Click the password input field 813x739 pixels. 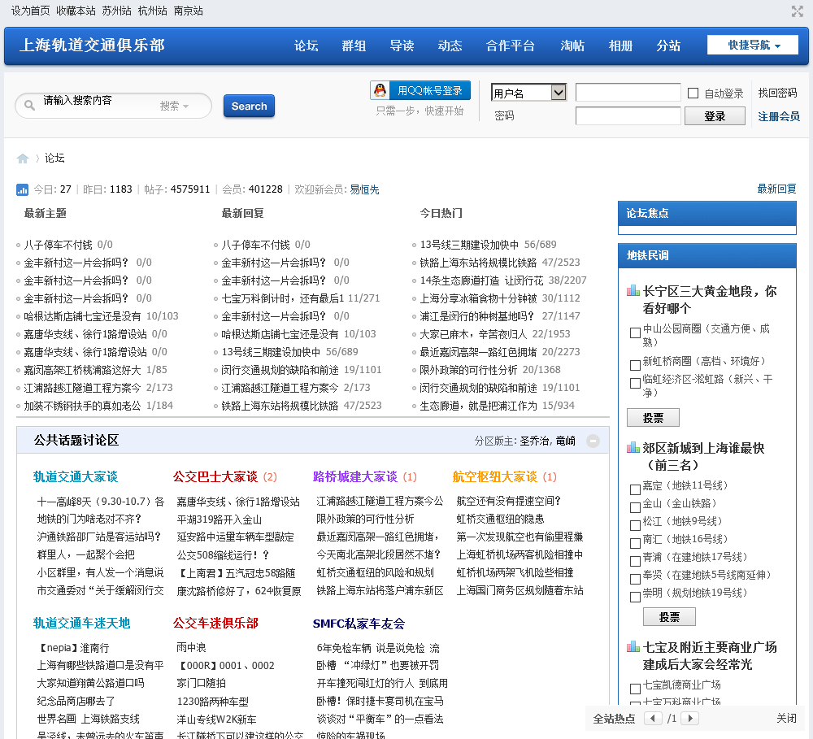click(628, 115)
